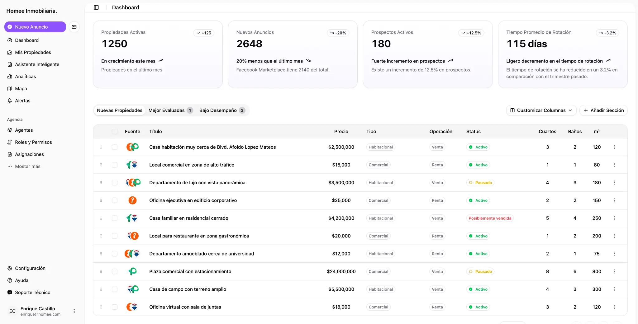
Task: Toggle the sidebar panel icon
Action: point(96,7)
